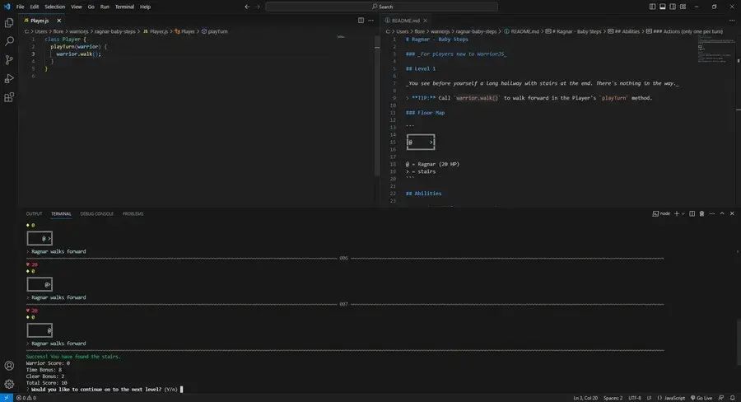Open more actions for Player.js editor group
Image resolution: width=741 pixels, height=402 pixels.
[371, 21]
